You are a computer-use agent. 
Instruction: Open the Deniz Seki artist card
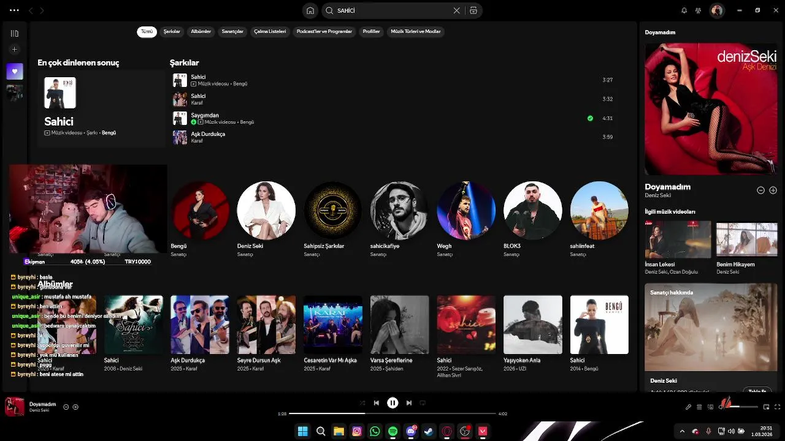click(x=266, y=219)
